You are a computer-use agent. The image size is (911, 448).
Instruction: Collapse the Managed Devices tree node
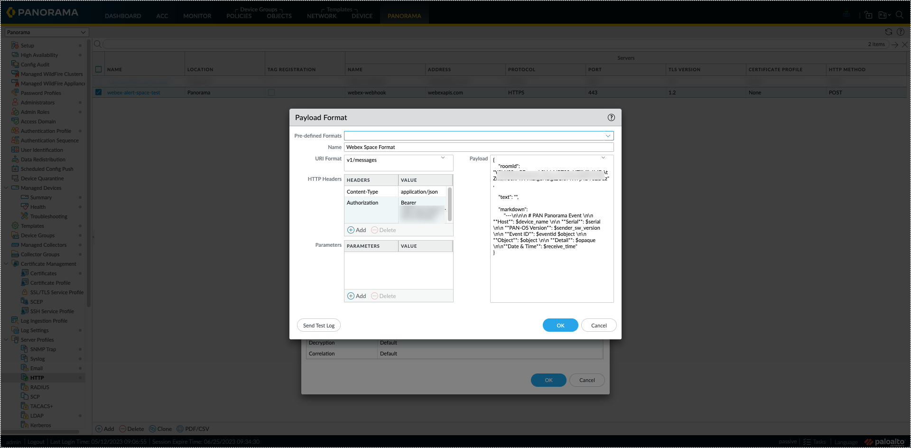click(7, 188)
